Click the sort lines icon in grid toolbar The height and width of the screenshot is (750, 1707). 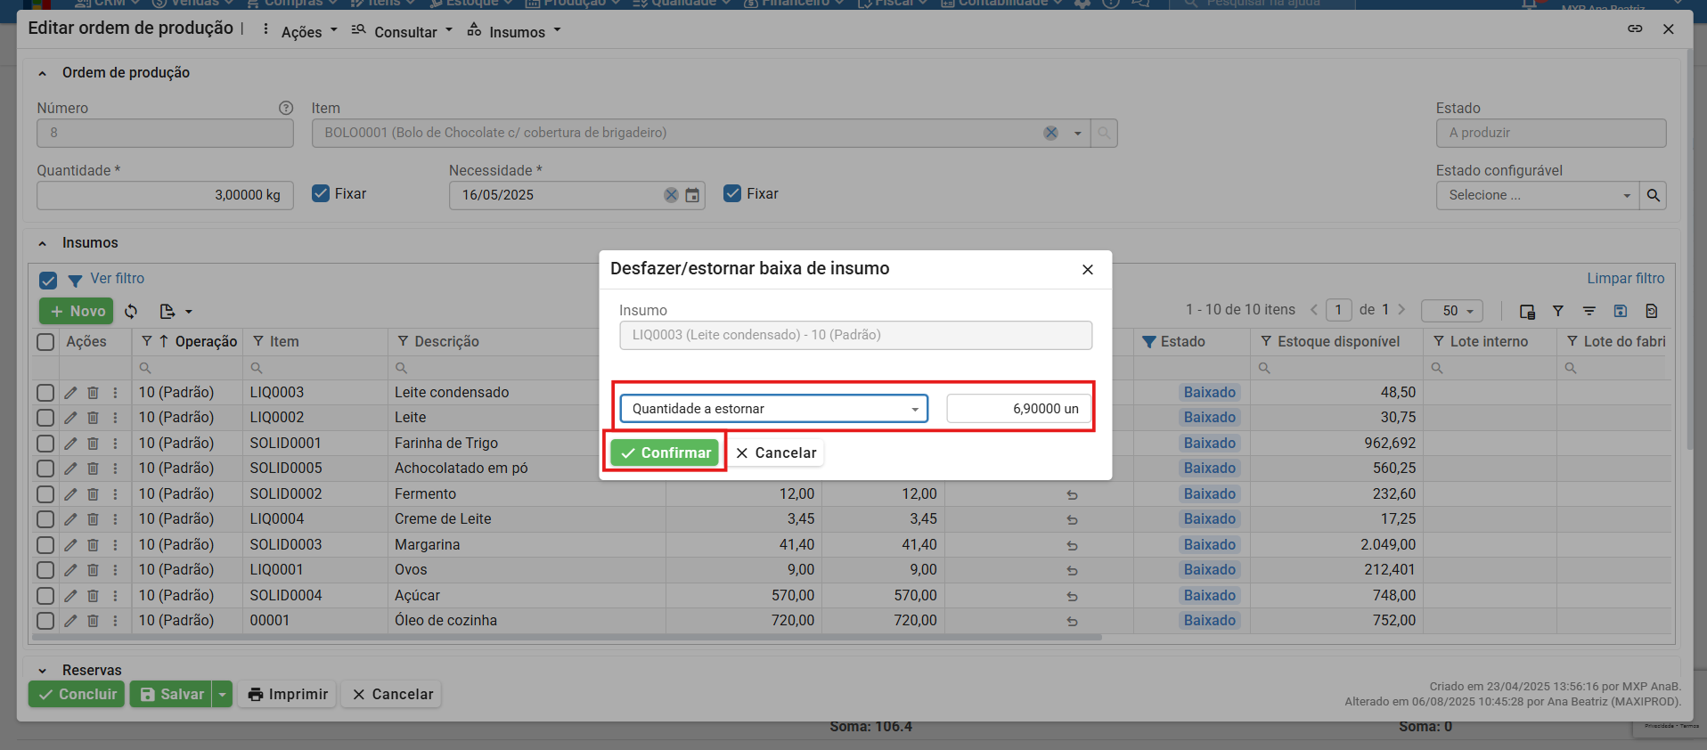pos(1589,311)
